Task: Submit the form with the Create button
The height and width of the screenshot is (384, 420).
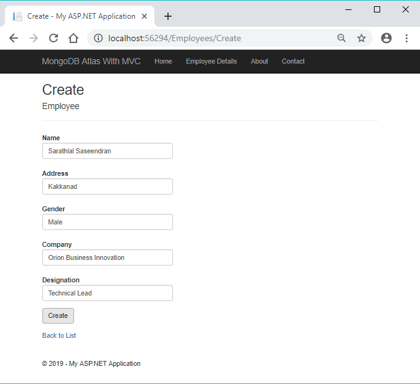Action: pyautogui.click(x=58, y=315)
